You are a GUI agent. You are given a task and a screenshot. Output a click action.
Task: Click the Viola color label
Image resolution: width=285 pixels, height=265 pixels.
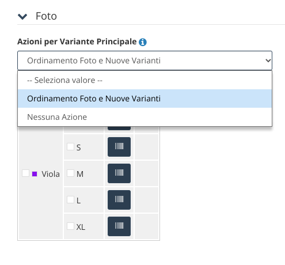pos(51,174)
